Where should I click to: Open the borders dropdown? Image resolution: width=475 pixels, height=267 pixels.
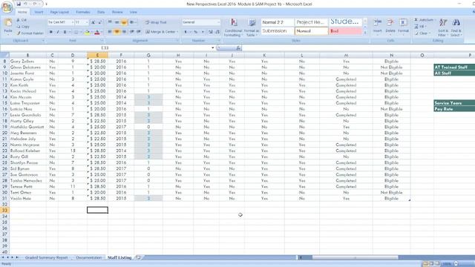click(81, 32)
